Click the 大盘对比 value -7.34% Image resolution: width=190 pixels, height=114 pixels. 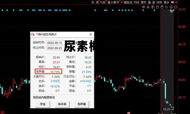coord(56,77)
